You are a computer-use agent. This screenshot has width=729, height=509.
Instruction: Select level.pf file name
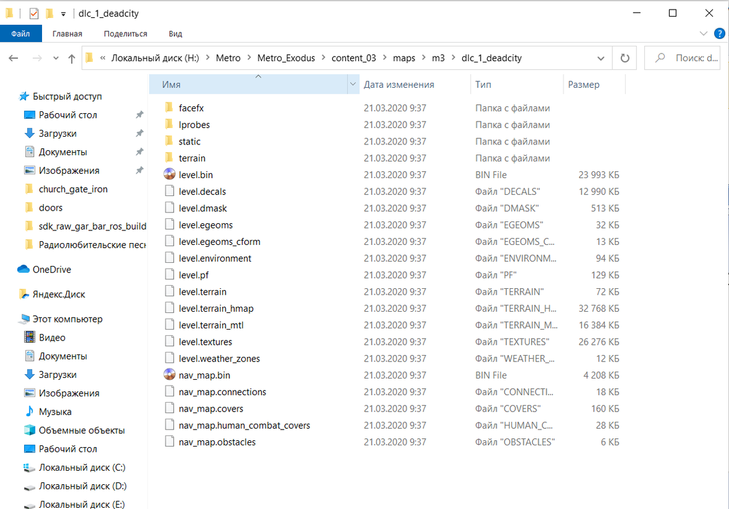(x=194, y=275)
